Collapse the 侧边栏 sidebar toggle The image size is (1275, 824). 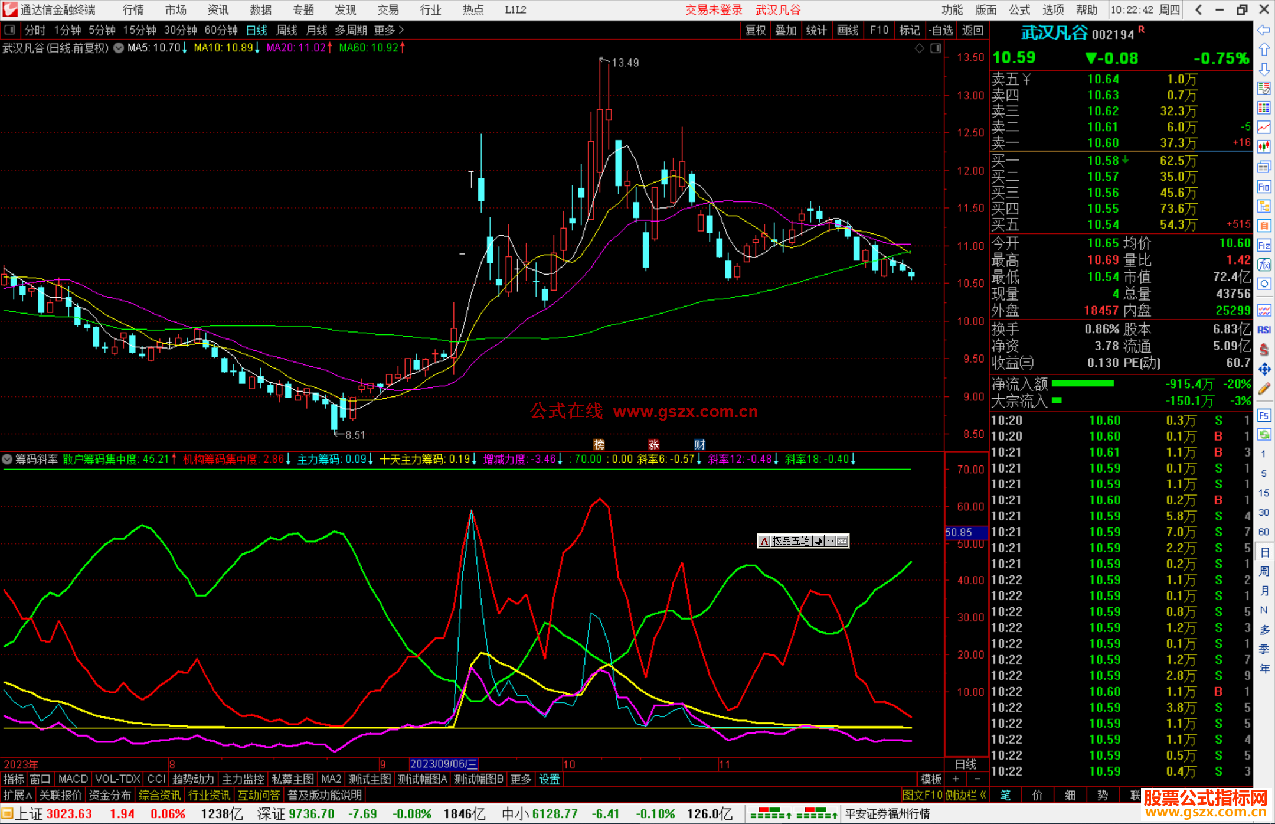click(966, 795)
